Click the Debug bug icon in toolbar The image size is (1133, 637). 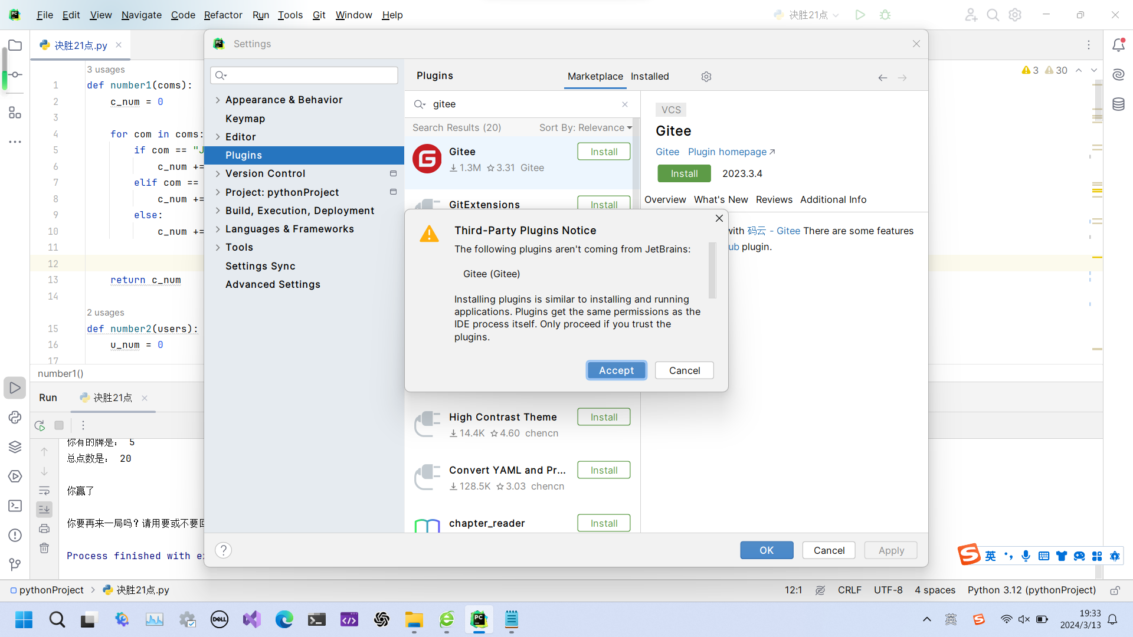pos(885,15)
